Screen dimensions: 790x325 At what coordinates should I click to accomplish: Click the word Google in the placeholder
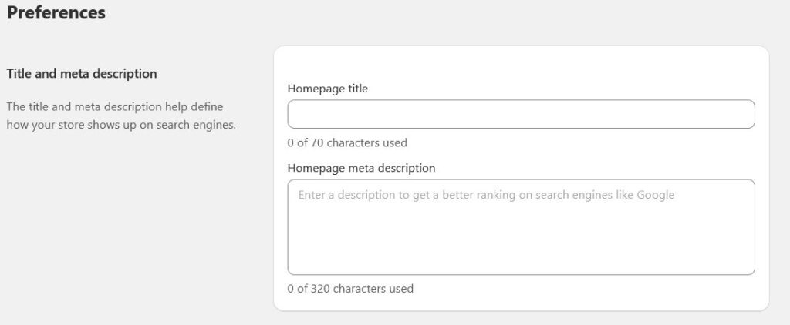pyautogui.click(x=656, y=195)
